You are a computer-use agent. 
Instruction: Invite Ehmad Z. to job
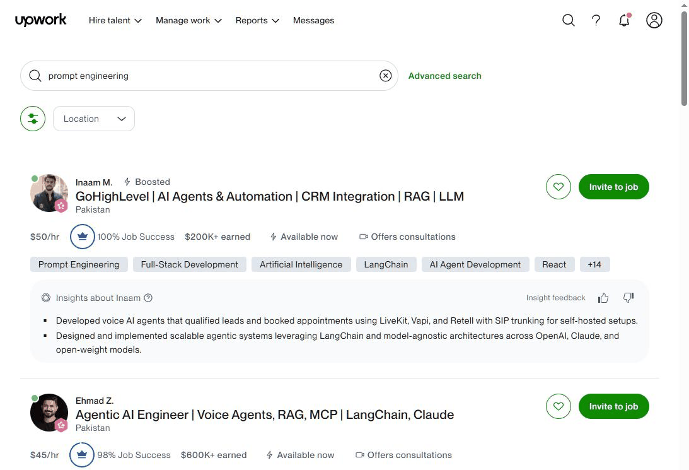tap(613, 406)
